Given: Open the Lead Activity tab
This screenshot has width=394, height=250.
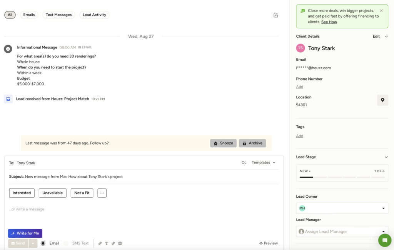Looking at the screenshot, I should (x=94, y=15).
